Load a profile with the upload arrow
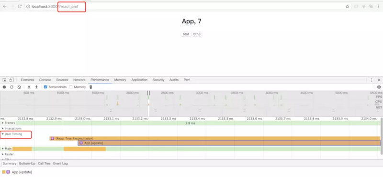The width and height of the screenshot is (383, 177). click(x=29, y=87)
